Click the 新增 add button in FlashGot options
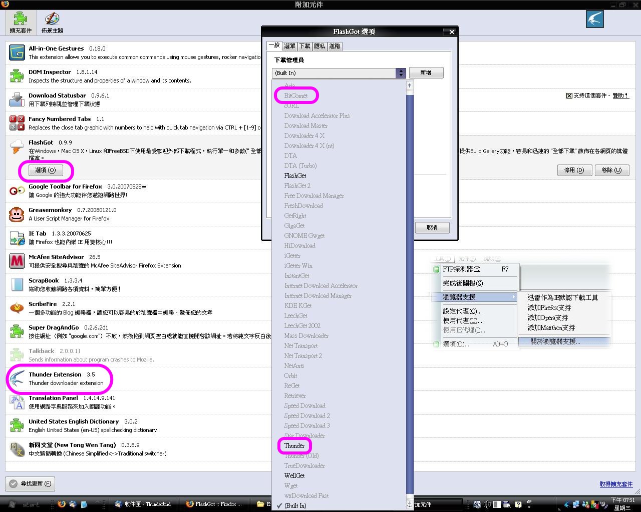 pyautogui.click(x=426, y=72)
